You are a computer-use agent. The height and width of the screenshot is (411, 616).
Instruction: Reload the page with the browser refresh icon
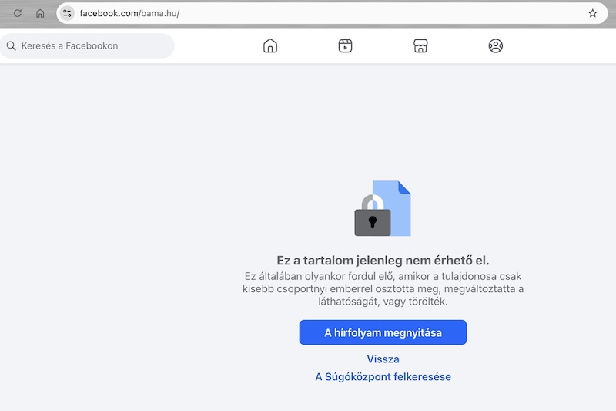(x=18, y=13)
